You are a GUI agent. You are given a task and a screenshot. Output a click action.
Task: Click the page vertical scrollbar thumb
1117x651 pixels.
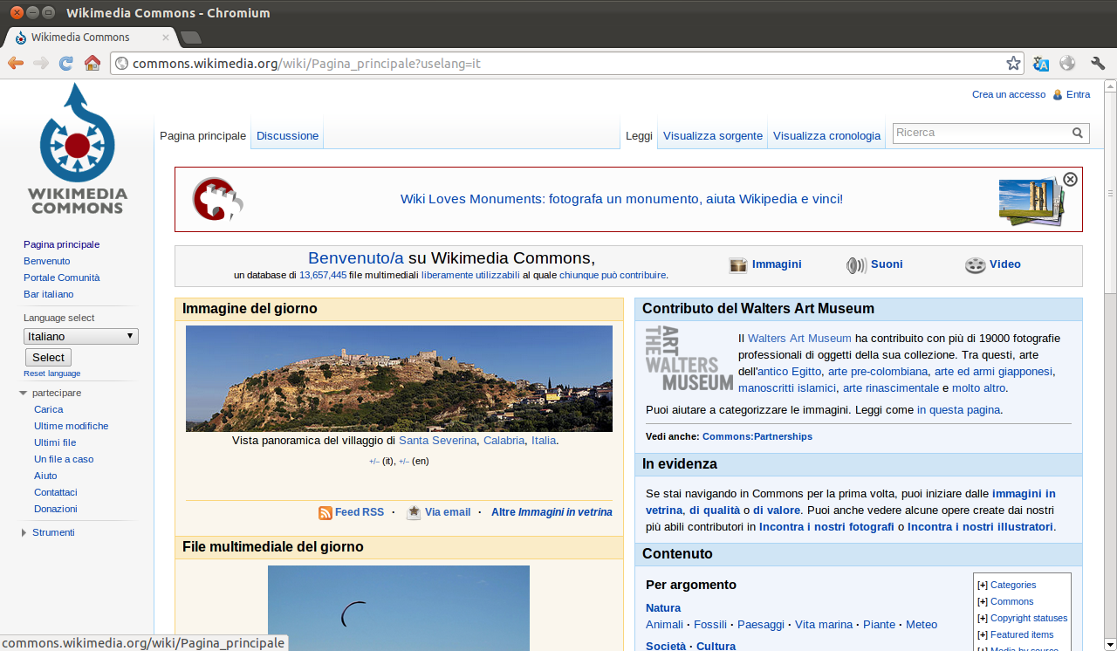[1110, 192]
